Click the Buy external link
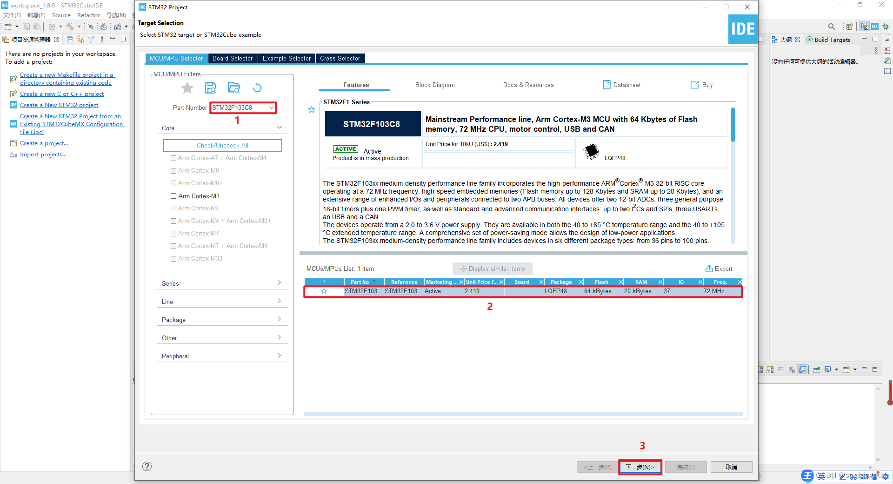Image resolution: width=893 pixels, height=484 pixels. tap(701, 85)
